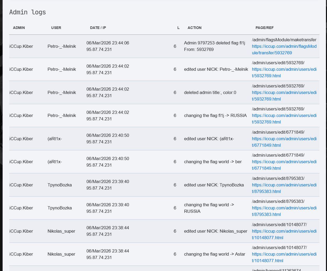Open edit link in "deleted admin title" row
This screenshot has height=271, width=327.
tap(284, 93)
